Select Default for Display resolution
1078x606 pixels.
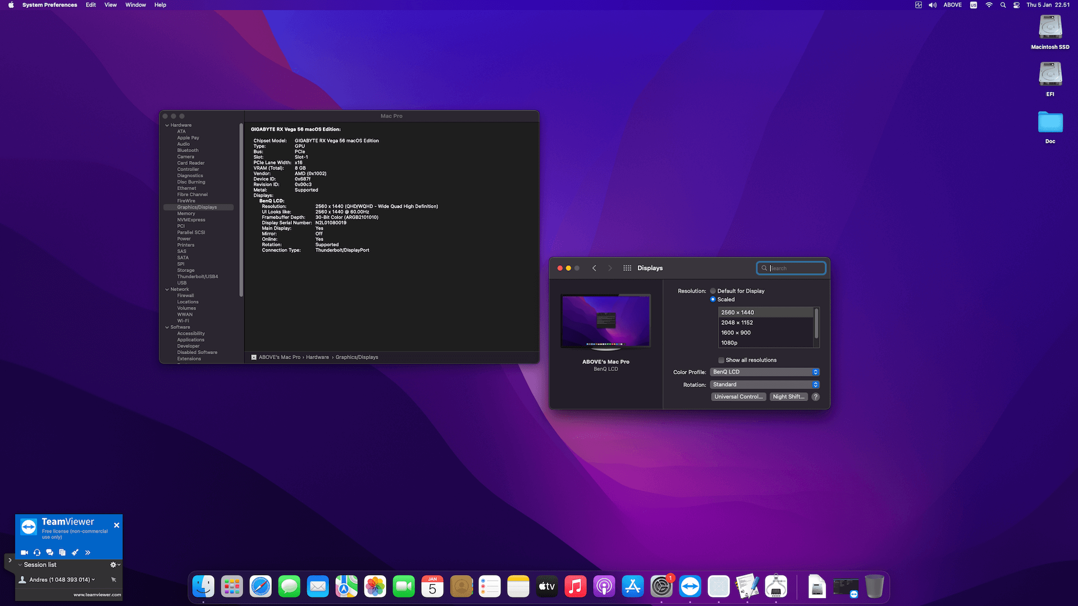click(713, 291)
